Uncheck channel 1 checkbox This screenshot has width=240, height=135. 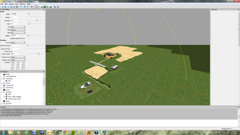[x=13, y=62]
